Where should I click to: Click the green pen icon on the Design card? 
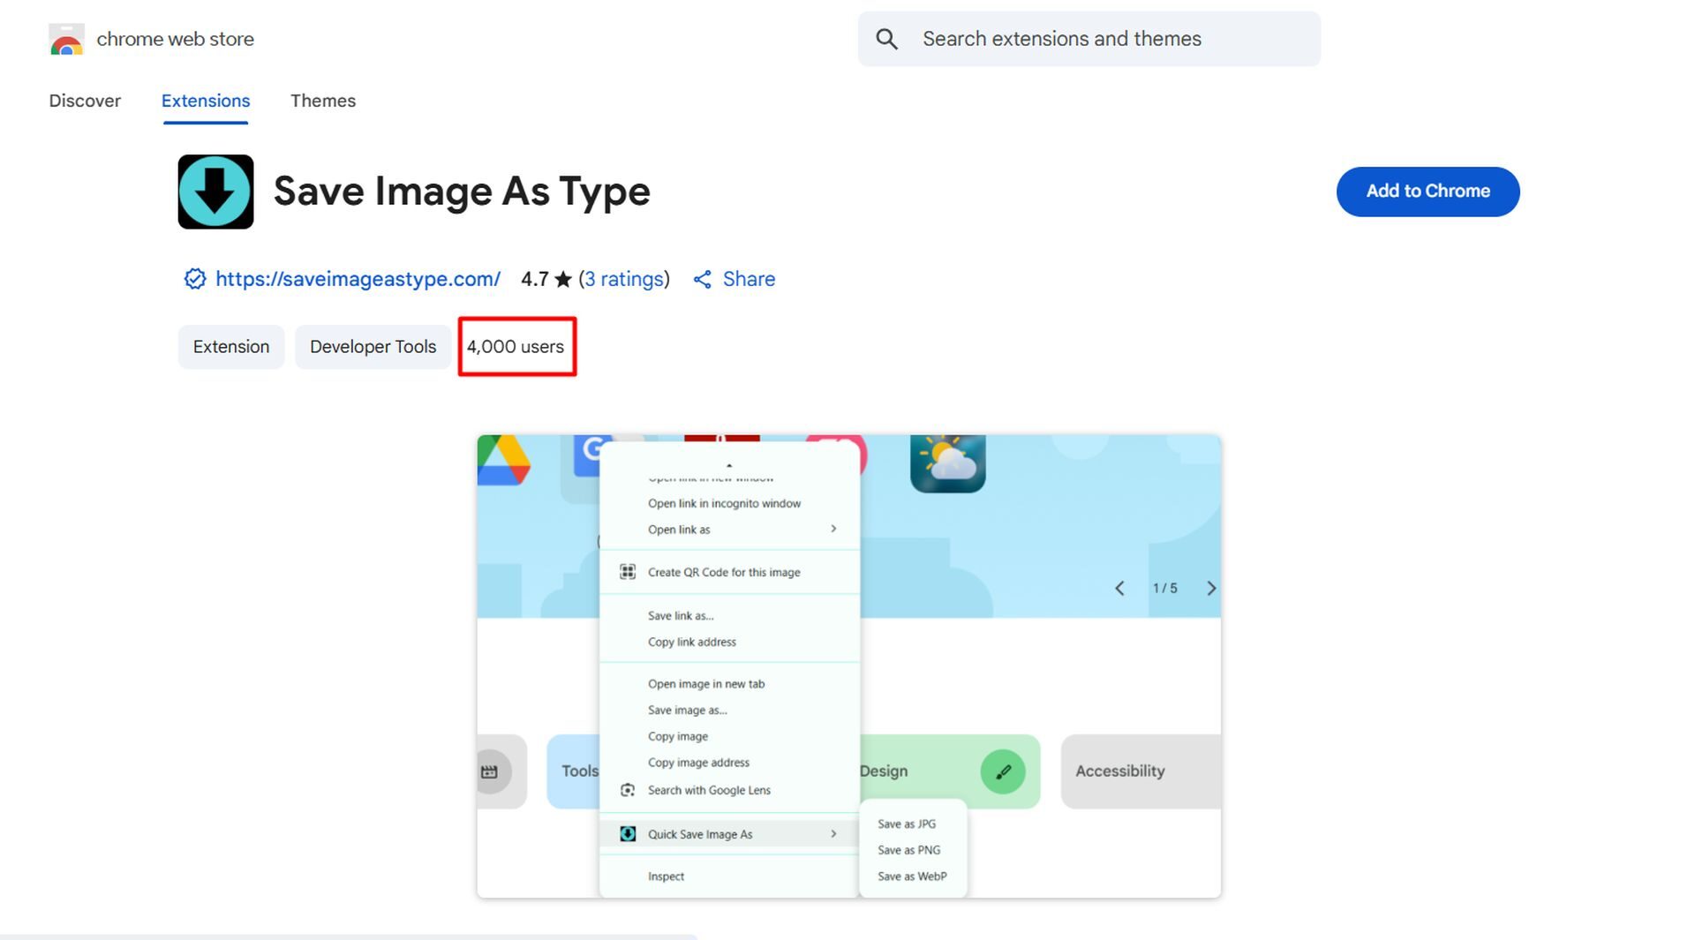(x=1003, y=771)
